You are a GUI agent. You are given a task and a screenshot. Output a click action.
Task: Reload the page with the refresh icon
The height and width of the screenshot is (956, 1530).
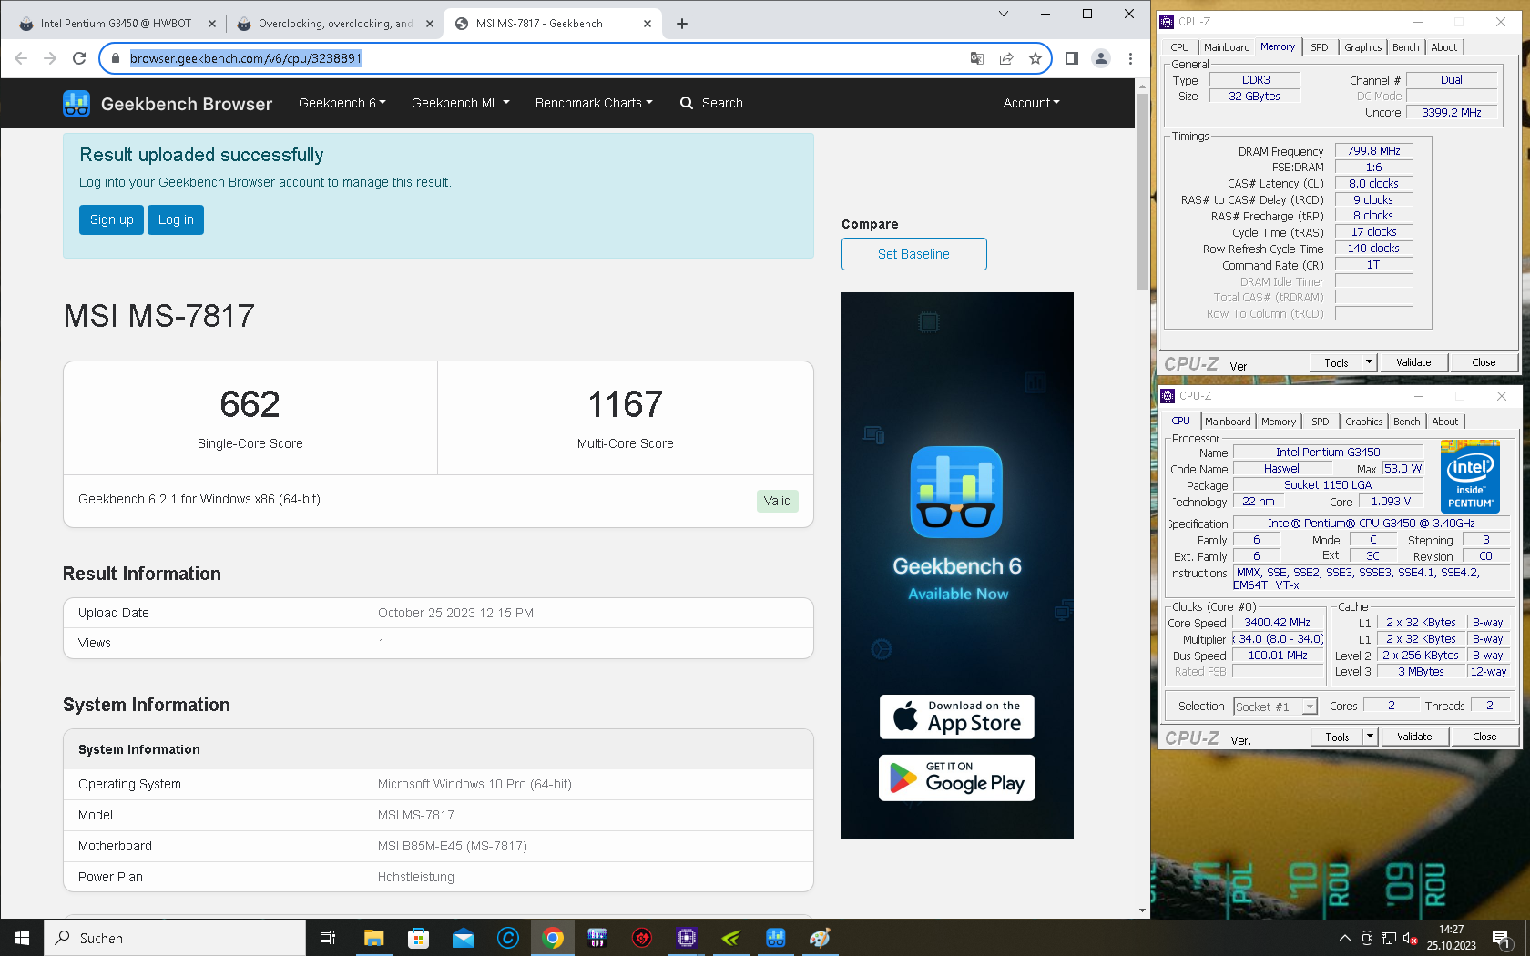[x=79, y=58]
